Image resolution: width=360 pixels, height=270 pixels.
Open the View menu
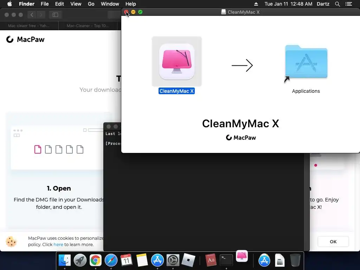tap(76, 4)
